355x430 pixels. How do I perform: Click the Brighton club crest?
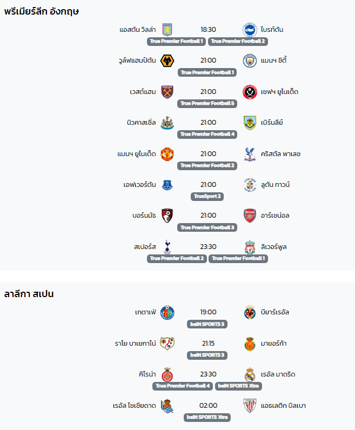pyautogui.click(x=250, y=30)
